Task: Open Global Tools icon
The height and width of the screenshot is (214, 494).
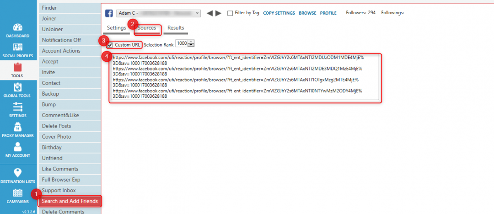Action: pyautogui.click(x=18, y=87)
